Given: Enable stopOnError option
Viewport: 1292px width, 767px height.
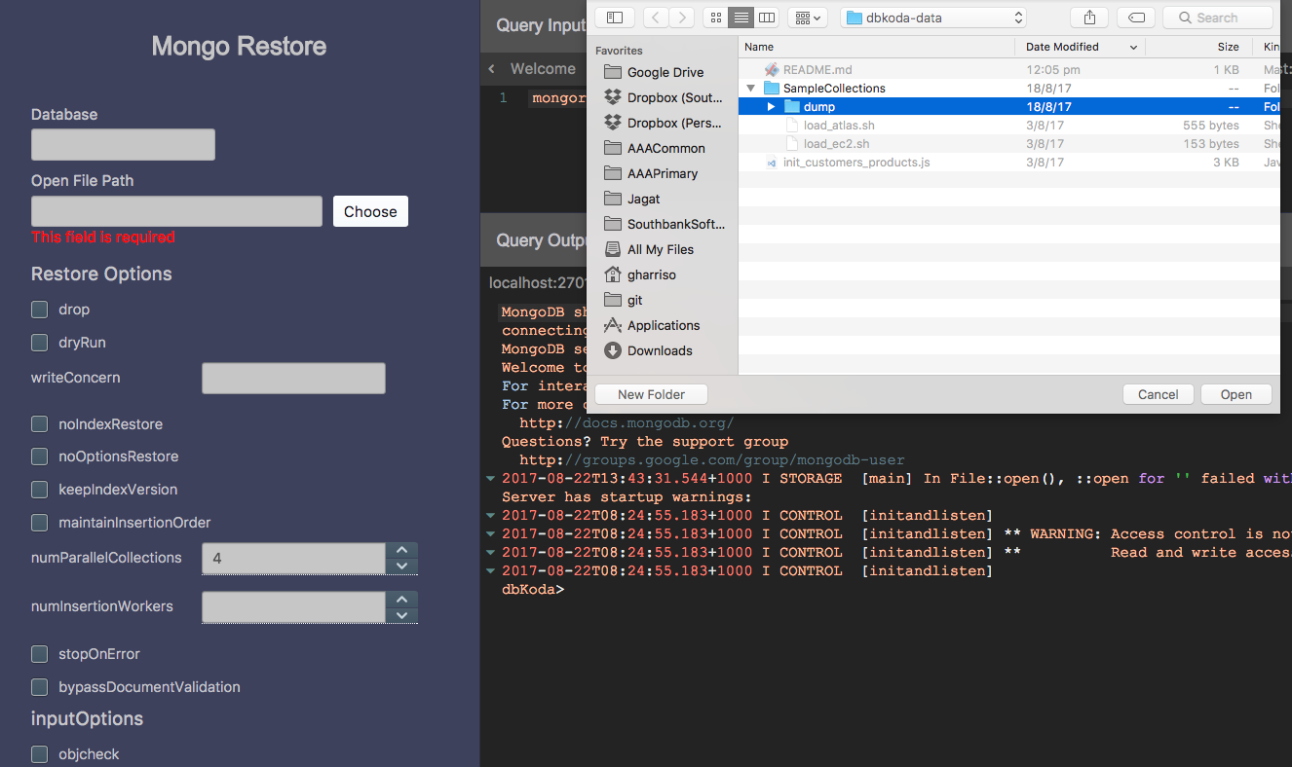Looking at the screenshot, I should [x=39, y=654].
